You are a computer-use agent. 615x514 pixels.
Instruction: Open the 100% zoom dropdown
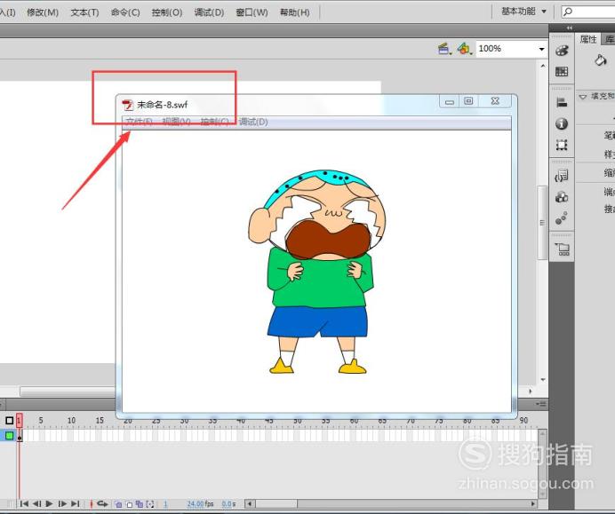click(x=541, y=49)
